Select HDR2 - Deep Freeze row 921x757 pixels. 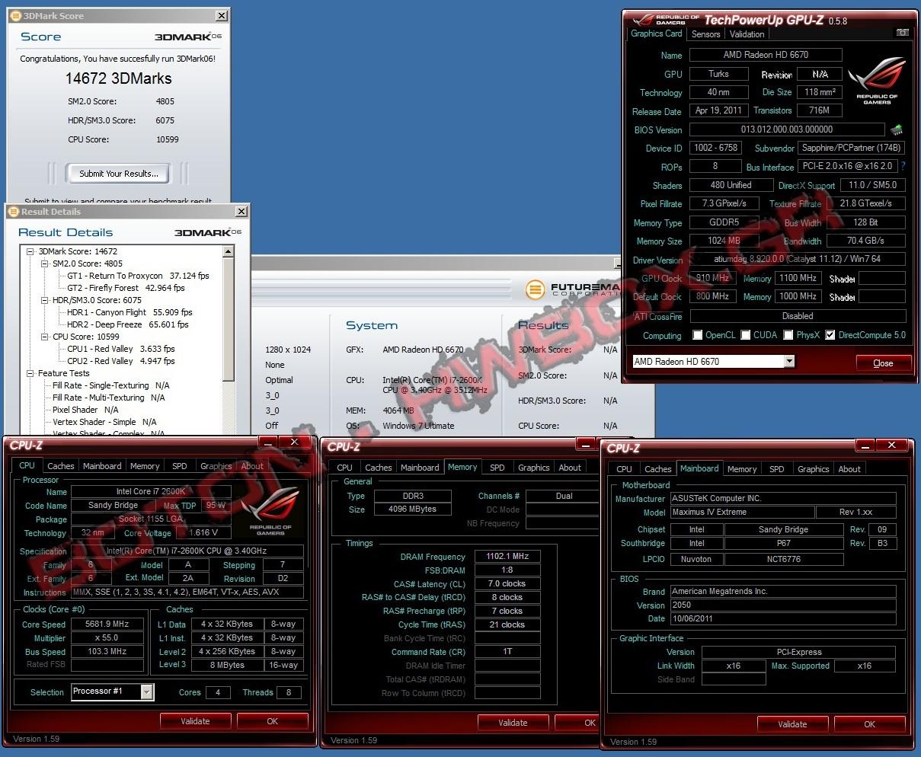tap(127, 324)
